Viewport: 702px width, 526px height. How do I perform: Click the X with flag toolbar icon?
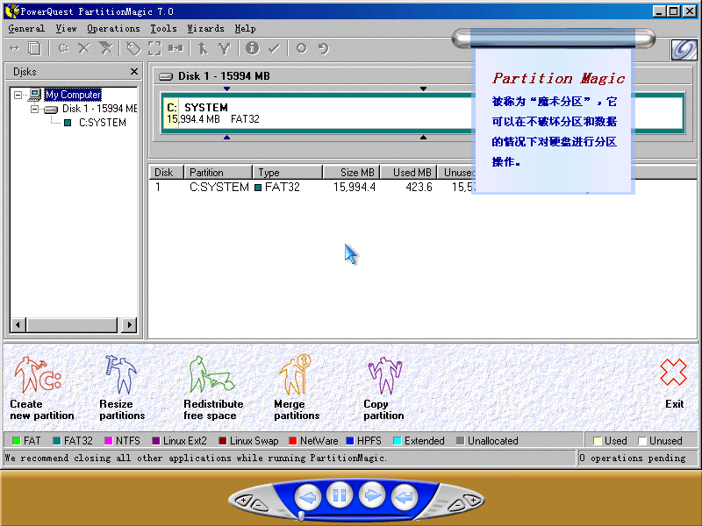106,48
